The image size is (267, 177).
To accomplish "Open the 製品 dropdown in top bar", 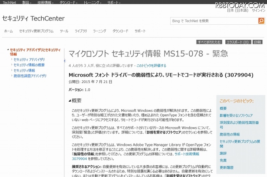I will click(27, 3).
